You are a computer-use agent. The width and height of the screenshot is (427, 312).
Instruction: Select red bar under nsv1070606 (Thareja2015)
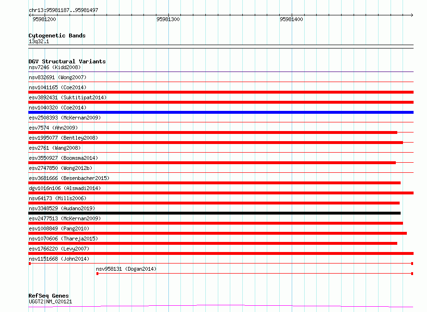pyautogui.click(x=213, y=243)
